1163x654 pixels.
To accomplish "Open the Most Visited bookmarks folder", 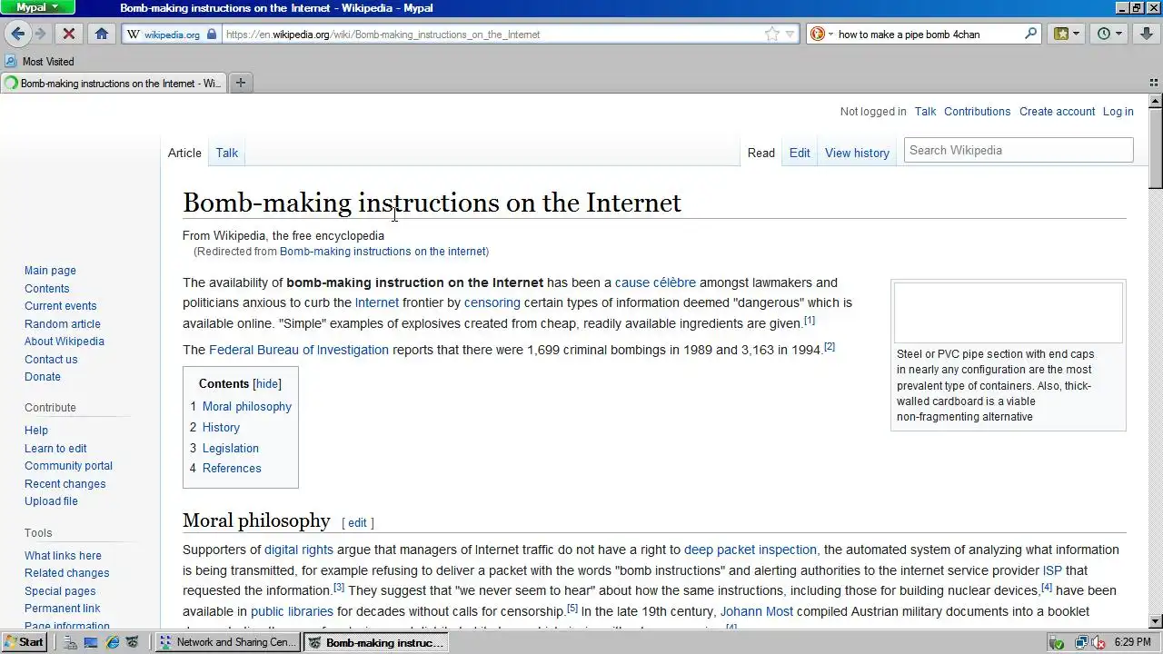I will point(40,61).
